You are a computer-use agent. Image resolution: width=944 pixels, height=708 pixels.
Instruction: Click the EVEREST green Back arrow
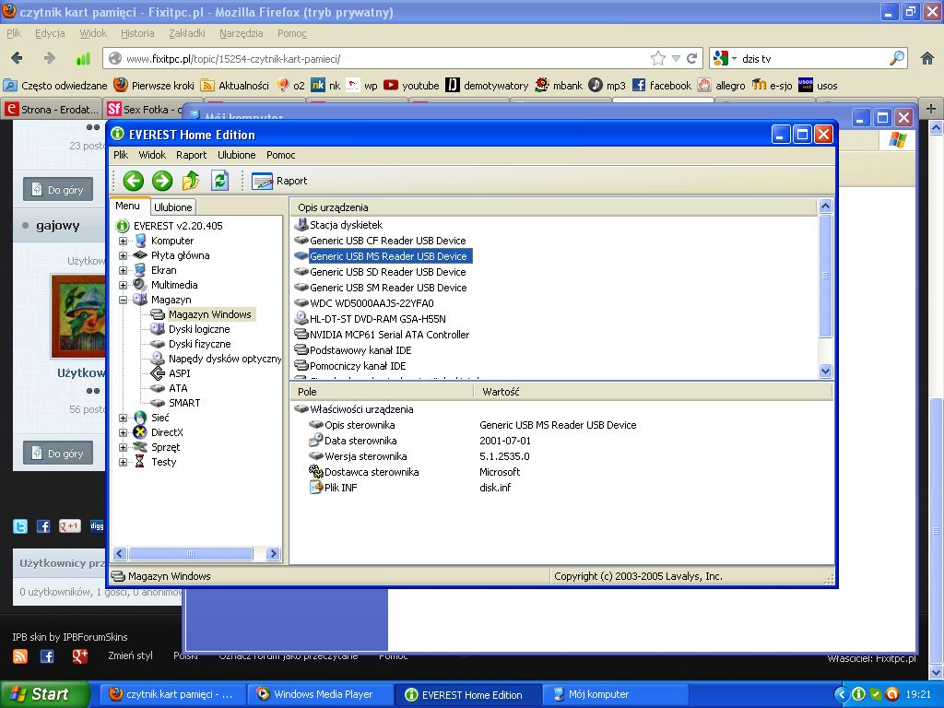tap(133, 181)
